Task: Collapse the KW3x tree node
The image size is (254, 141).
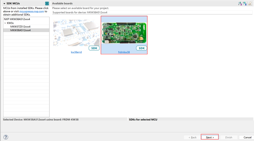Action: point(5,23)
